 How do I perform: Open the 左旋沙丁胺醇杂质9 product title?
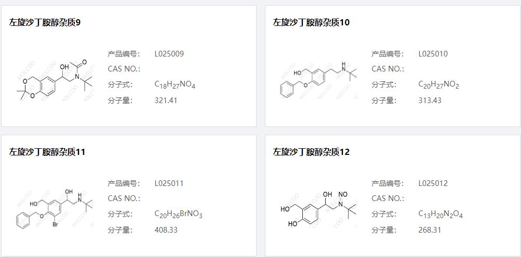[45, 23]
